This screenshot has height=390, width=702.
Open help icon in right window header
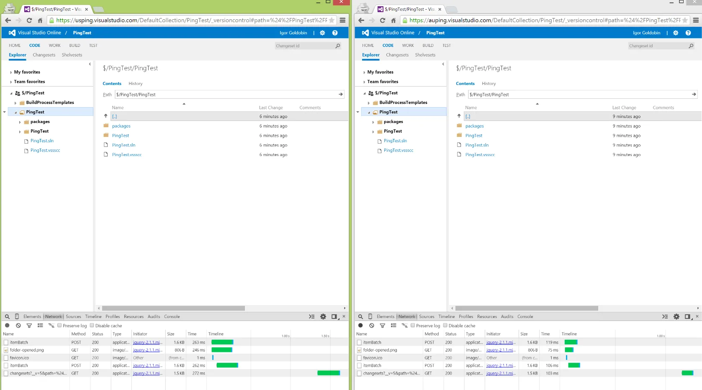(688, 33)
